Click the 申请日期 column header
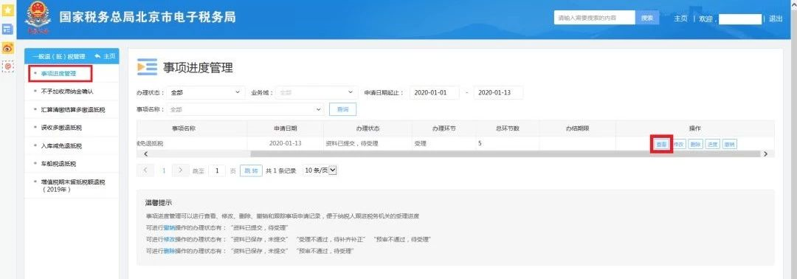 tap(285, 128)
